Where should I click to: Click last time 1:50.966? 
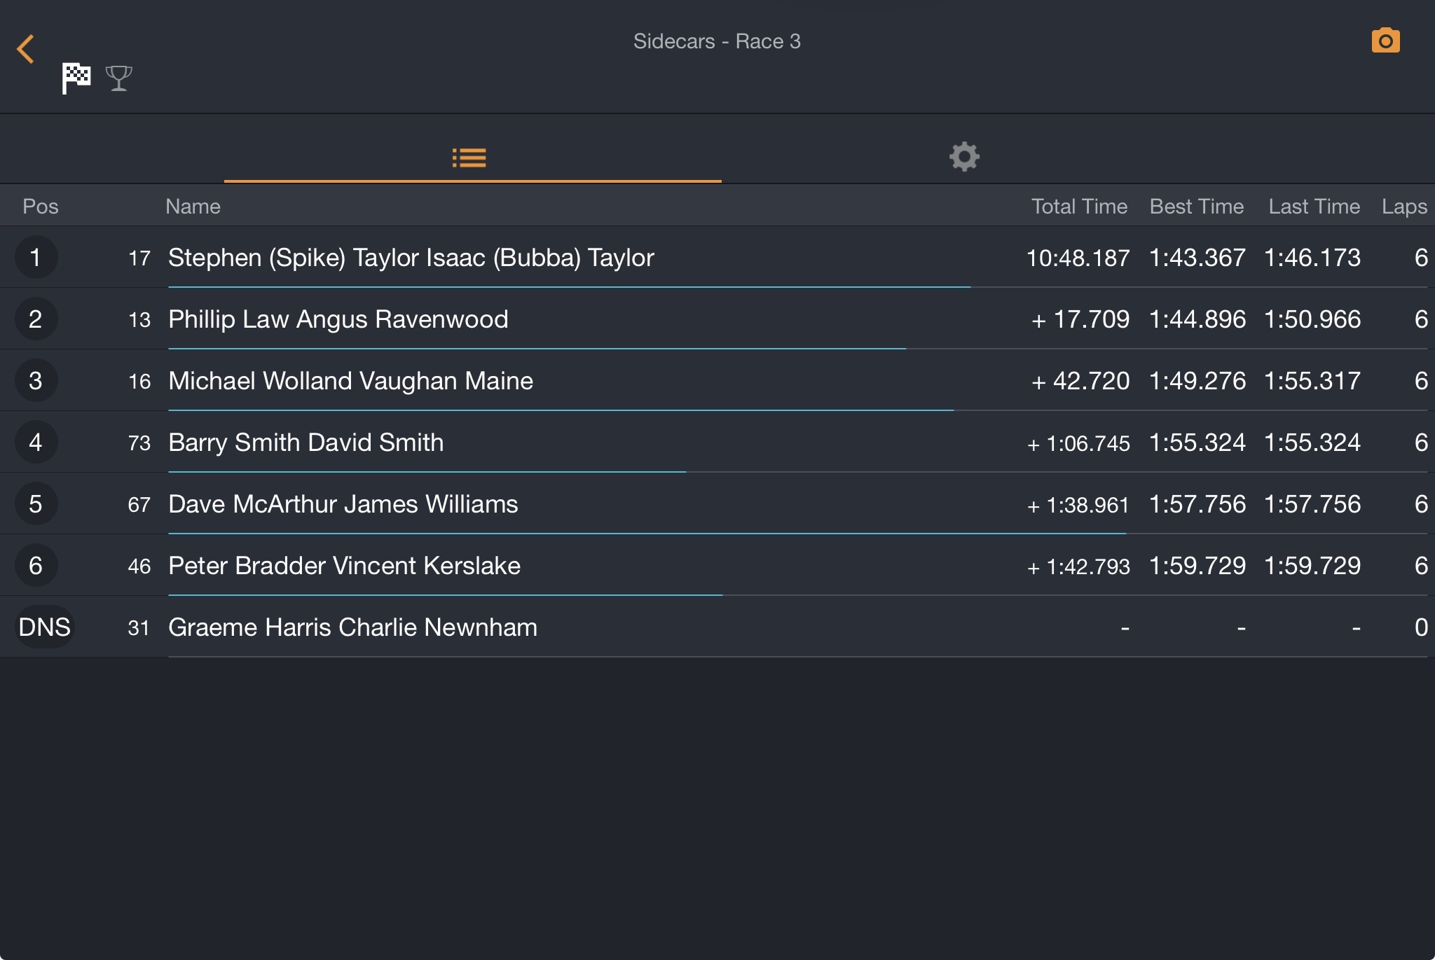click(1312, 319)
